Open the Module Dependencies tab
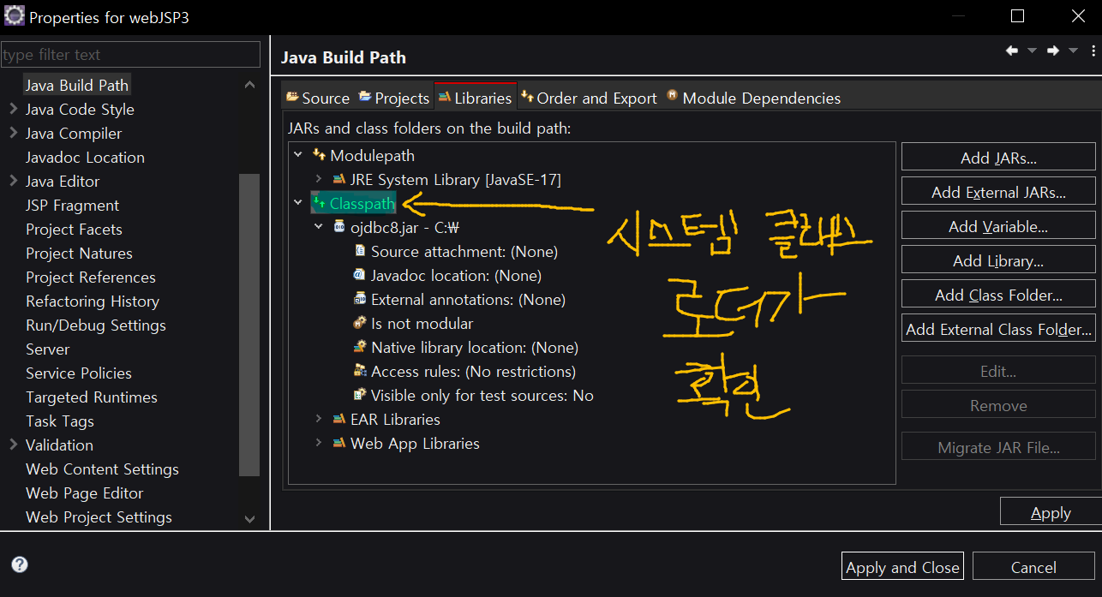This screenshot has height=597, width=1102. pos(754,98)
